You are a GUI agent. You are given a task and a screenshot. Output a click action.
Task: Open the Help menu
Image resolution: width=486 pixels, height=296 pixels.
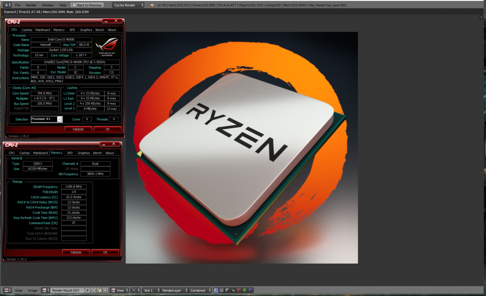click(x=63, y=5)
